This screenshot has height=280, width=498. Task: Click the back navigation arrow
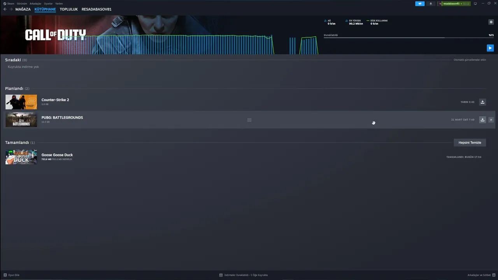coord(5,9)
